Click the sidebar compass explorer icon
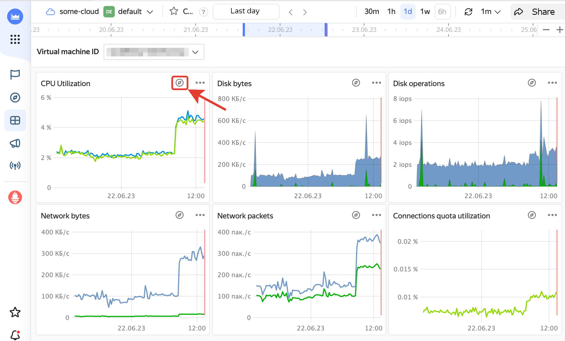This screenshot has width=565, height=341. click(x=15, y=98)
